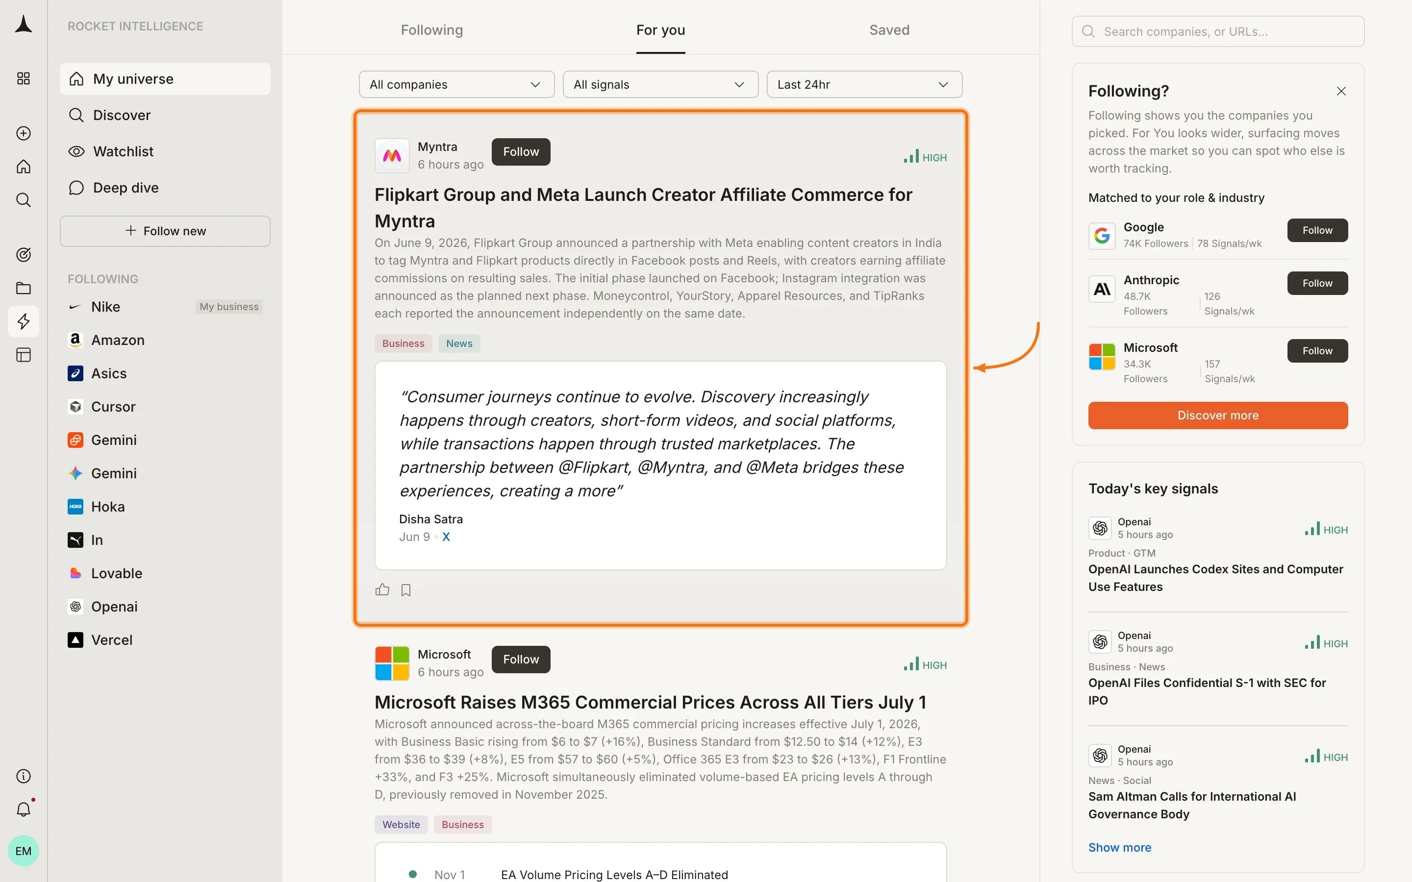Open OpenAI Files Confidential S-1 signal
The image size is (1412, 882).
[x=1207, y=691]
